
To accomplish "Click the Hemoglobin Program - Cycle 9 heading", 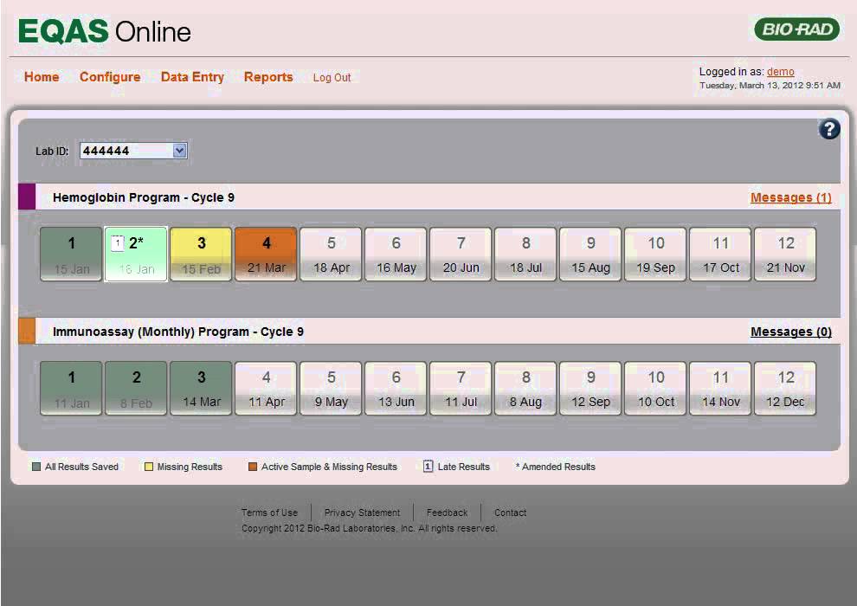I will (x=144, y=197).
